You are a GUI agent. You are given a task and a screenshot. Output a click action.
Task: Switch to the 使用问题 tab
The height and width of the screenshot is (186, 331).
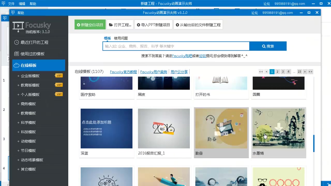pyautogui.click(x=121, y=38)
